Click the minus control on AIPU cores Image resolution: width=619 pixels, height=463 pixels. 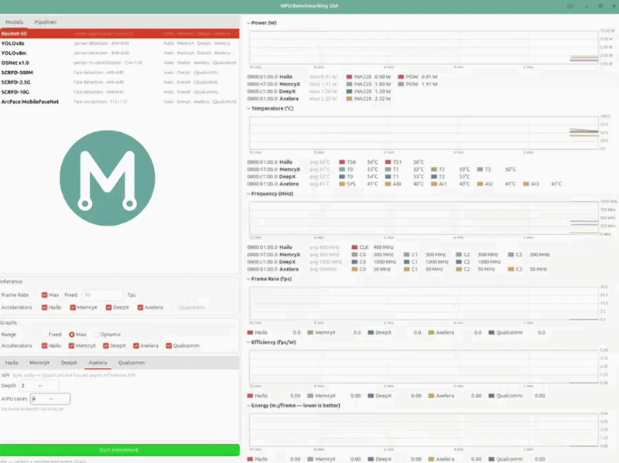pos(51,399)
